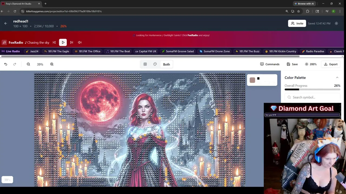
Task: Choose 181.FM Kickin Country station
Action: click(x=280, y=51)
